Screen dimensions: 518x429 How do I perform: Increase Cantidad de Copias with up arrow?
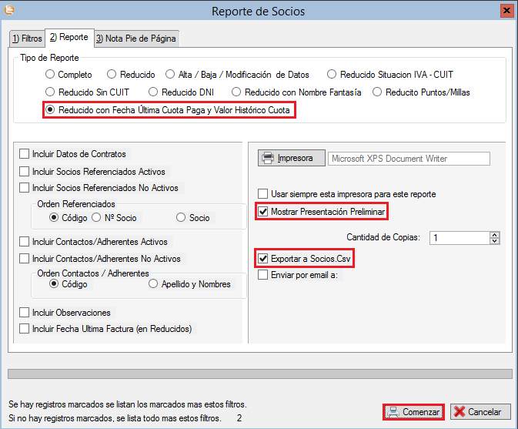(x=494, y=235)
